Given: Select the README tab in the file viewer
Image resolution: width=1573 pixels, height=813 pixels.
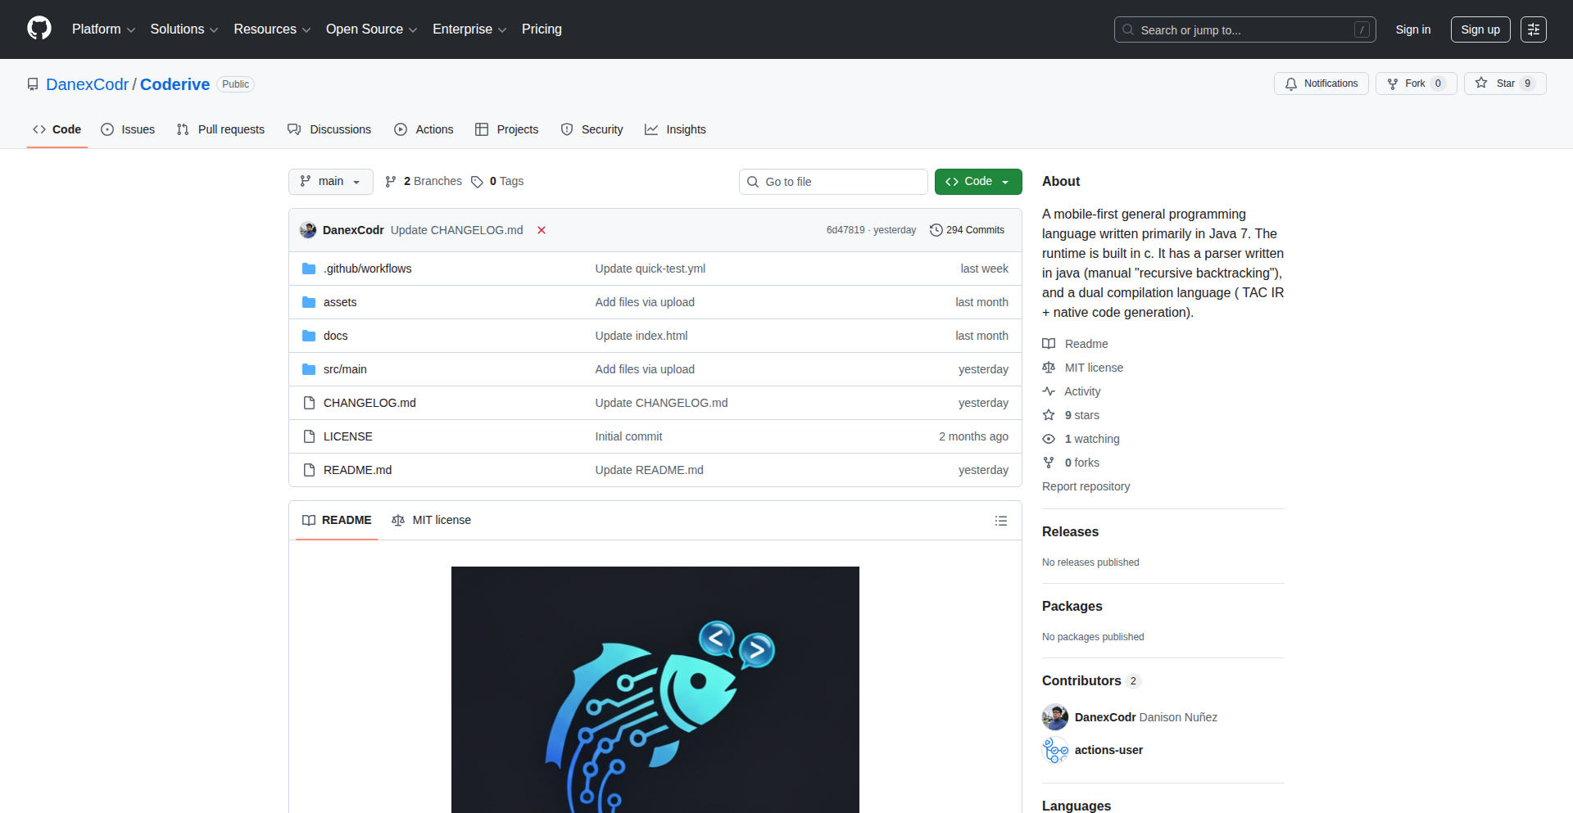Looking at the screenshot, I should pos(337,521).
